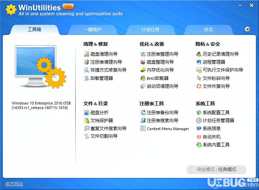Screen dimensions: 259x190
Task: Click the 自动关机 power icon
Action: tap(199, 137)
